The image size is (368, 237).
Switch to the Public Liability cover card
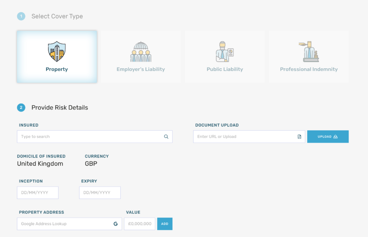225,56
